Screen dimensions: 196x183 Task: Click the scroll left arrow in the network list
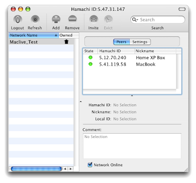65,169
